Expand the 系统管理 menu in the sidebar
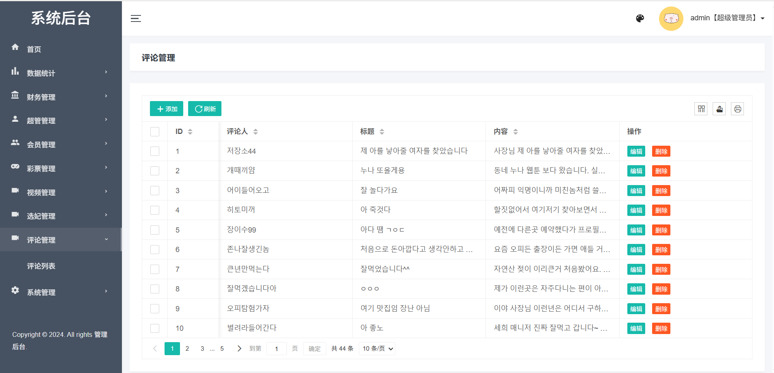The height and width of the screenshot is (373, 774). (x=60, y=292)
